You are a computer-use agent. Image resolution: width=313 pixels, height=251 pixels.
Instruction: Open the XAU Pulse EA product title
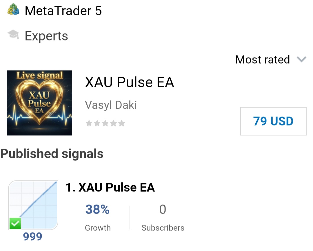[x=129, y=82]
